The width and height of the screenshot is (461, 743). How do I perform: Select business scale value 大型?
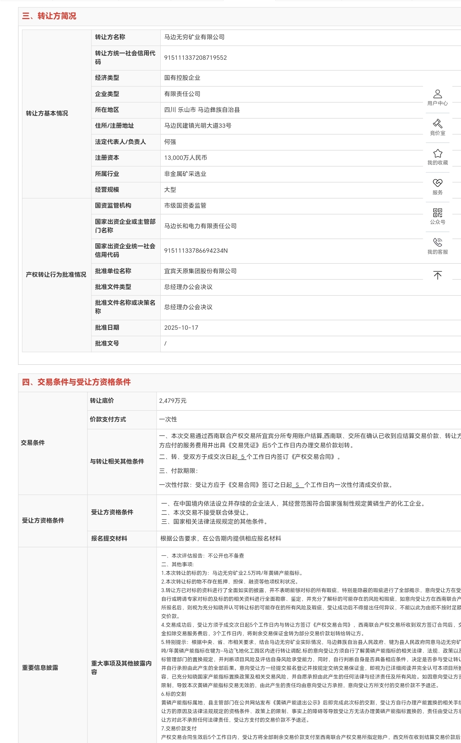(x=170, y=190)
